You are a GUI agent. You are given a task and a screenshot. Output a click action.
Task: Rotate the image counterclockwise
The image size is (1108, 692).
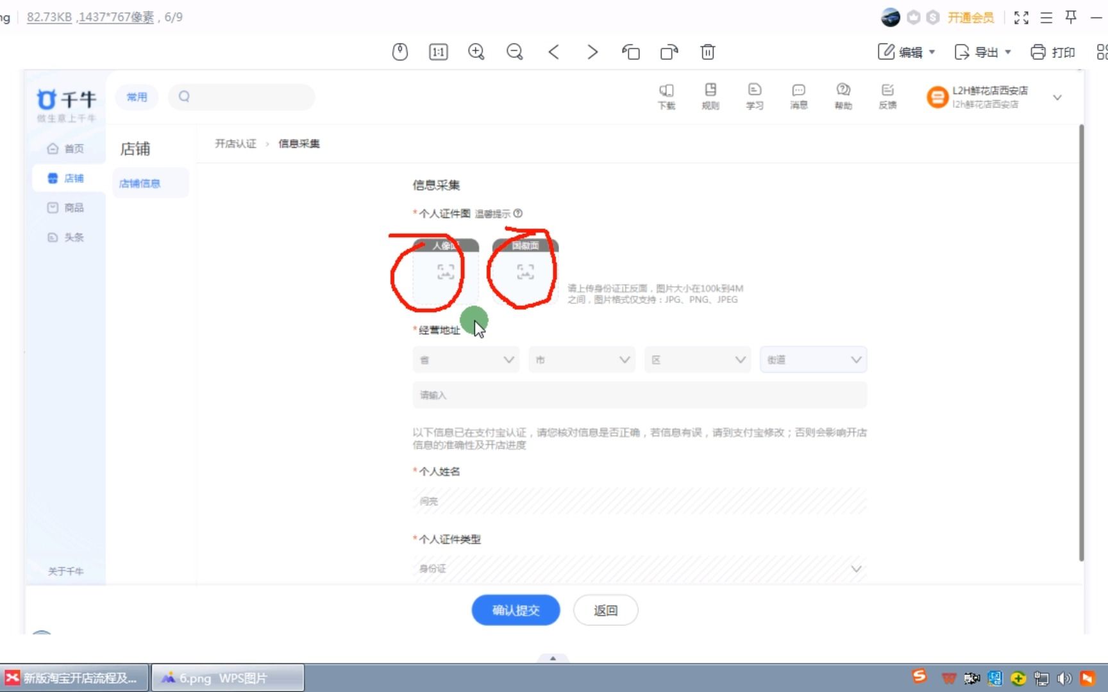(631, 52)
